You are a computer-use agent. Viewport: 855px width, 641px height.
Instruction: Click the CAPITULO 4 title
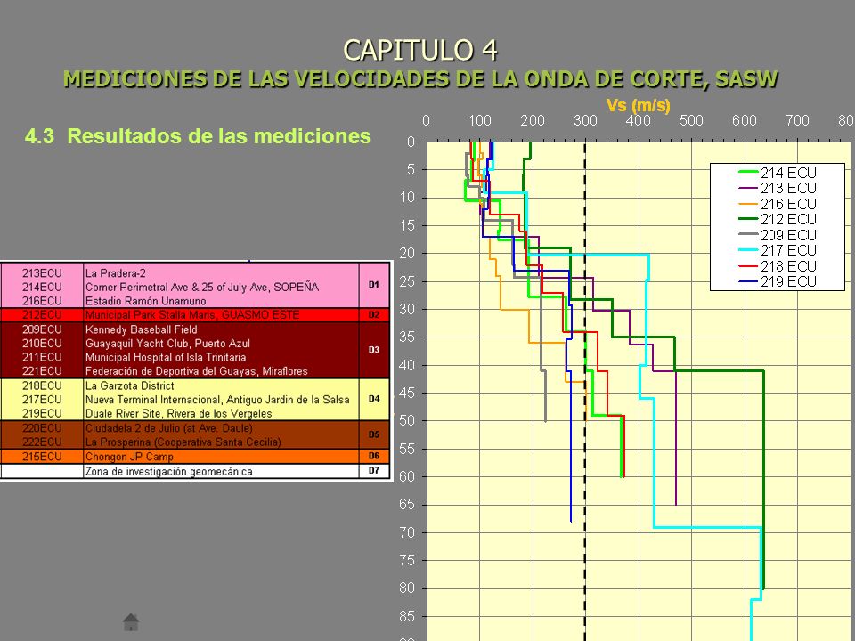[420, 50]
